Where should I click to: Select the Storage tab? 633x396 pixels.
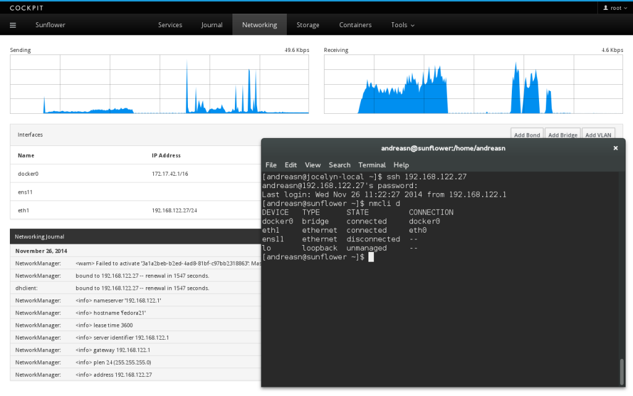[308, 25]
